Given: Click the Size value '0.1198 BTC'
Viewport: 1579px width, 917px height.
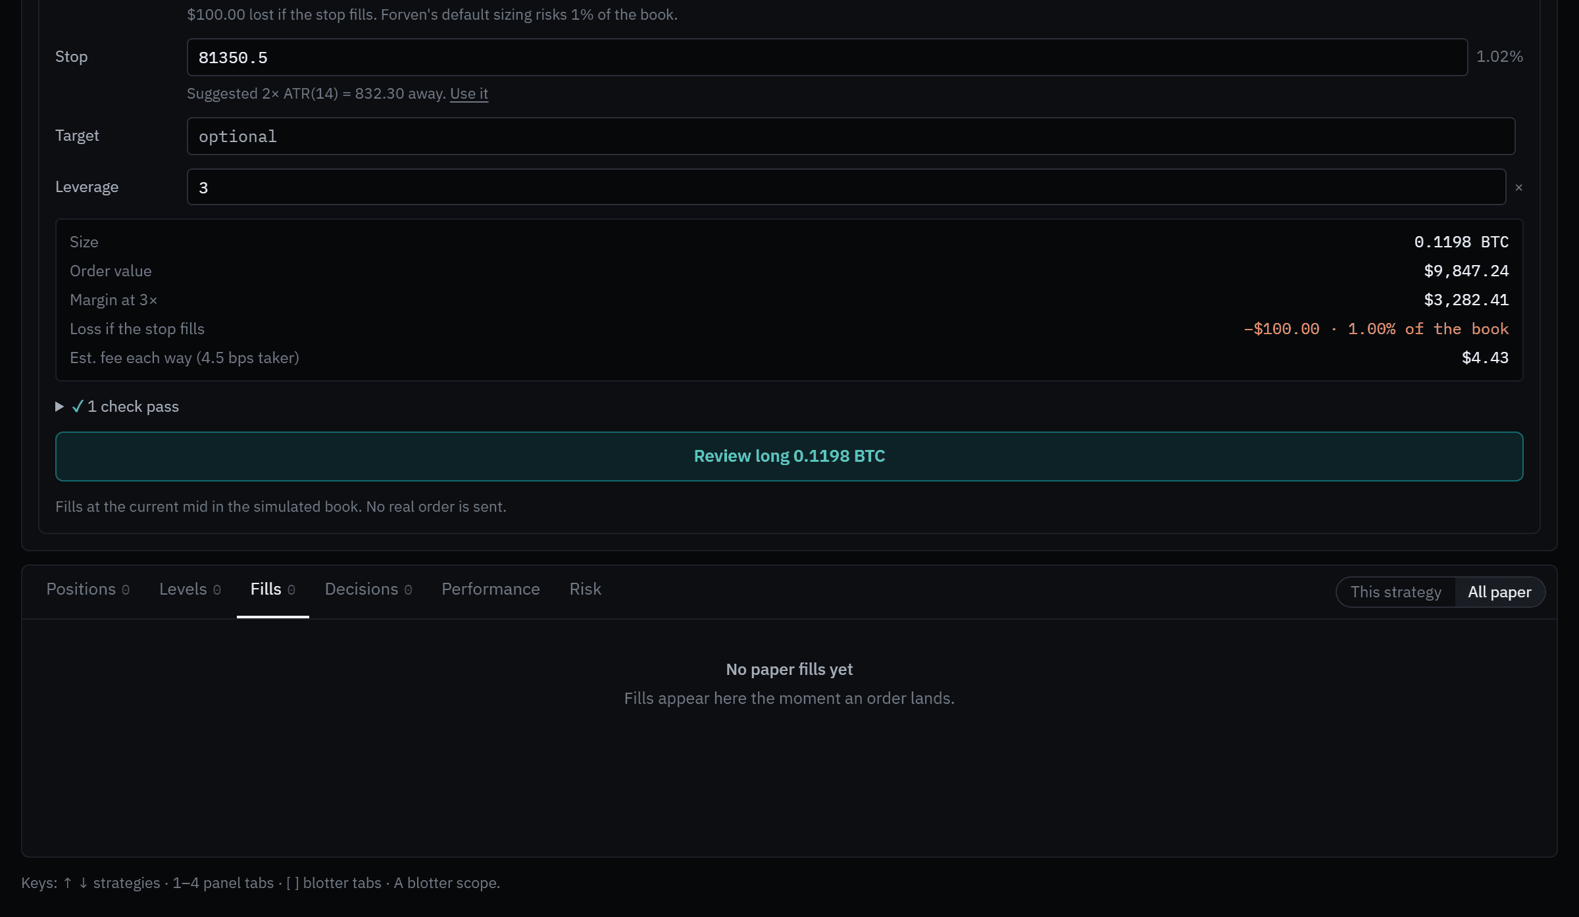Looking at the screenshot, I should (x=1461, y=242).
